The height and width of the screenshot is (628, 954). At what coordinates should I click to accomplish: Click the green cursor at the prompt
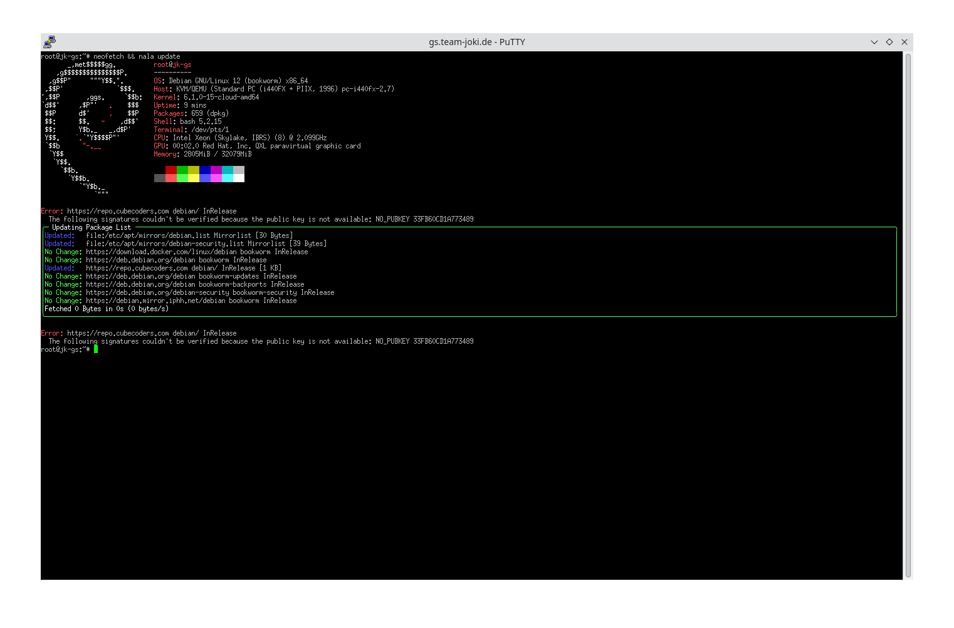pos(96,349)
